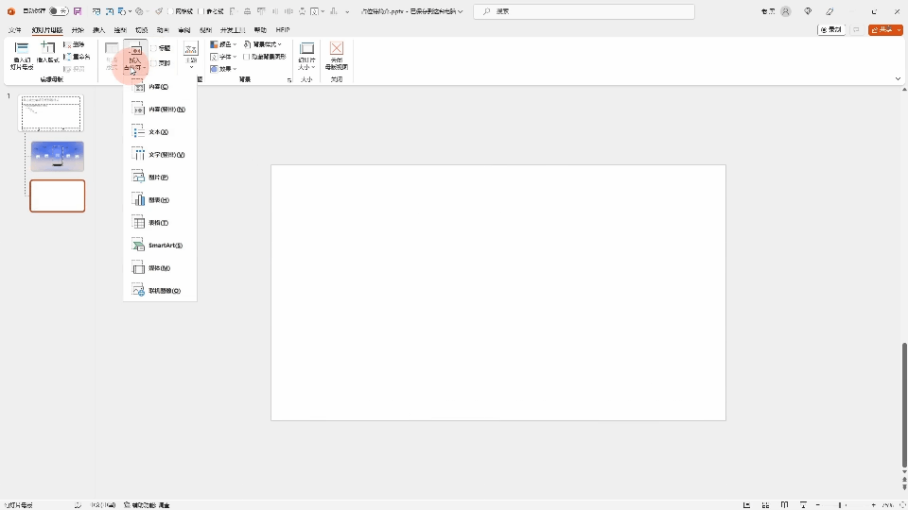Viewport: 908px width, 510px height.
Task: Switch to the Slide Master tab
Action: pos(47,29)
